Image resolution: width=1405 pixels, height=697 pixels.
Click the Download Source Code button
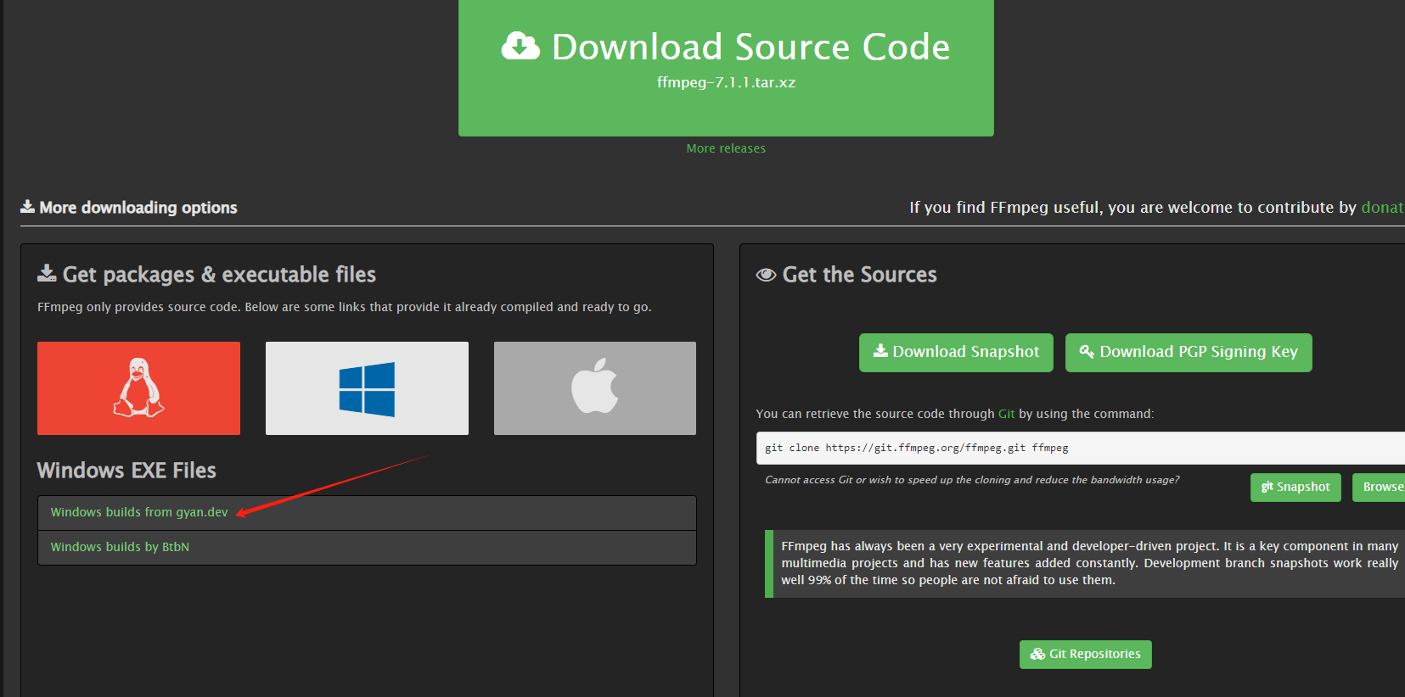(x=726, y=66)
